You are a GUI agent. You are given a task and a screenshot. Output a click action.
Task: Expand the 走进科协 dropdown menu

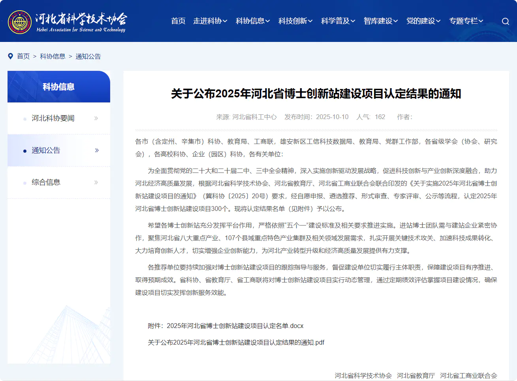pyautogui.click(x=210, y=21)
